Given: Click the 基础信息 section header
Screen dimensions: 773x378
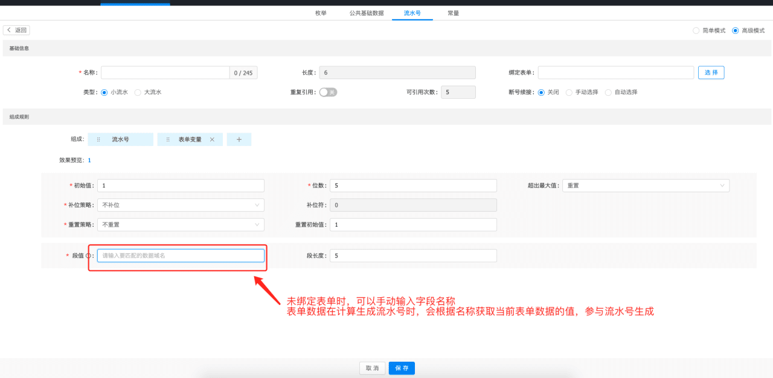Looking at the screenshot, I should (386, 48).
